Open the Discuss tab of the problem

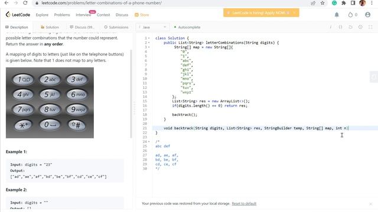(82, 27)
